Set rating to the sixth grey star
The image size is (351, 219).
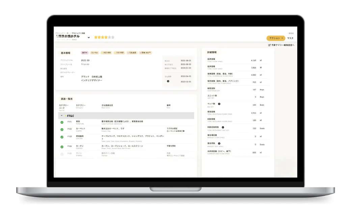(113, 37)
